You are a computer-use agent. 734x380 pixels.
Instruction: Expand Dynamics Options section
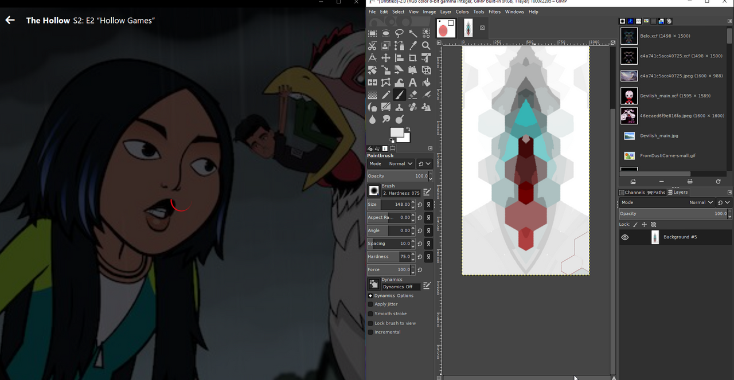[370, 296]
